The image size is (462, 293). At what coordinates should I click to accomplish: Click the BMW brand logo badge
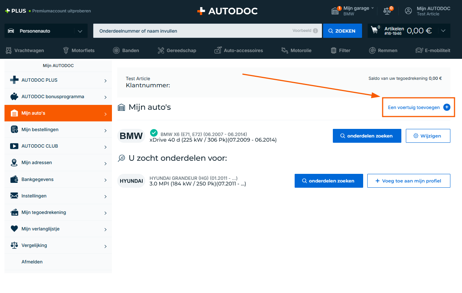coord(131,136)
